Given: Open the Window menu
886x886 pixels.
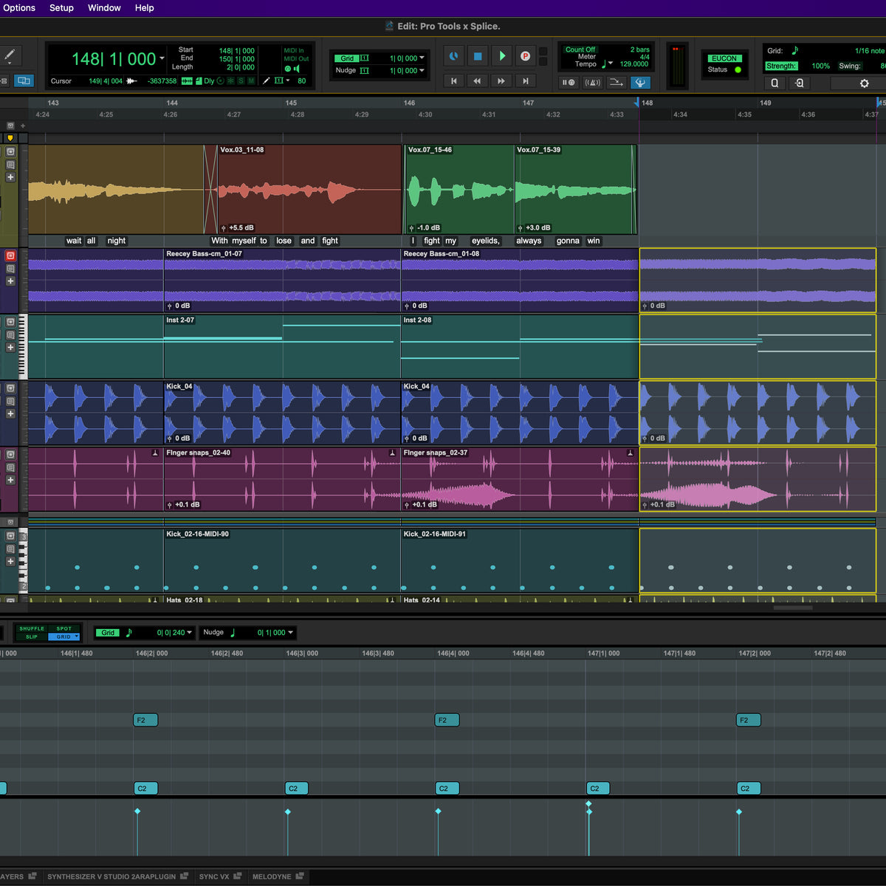Looking at the screenshot, I should (x=104, y=8).
